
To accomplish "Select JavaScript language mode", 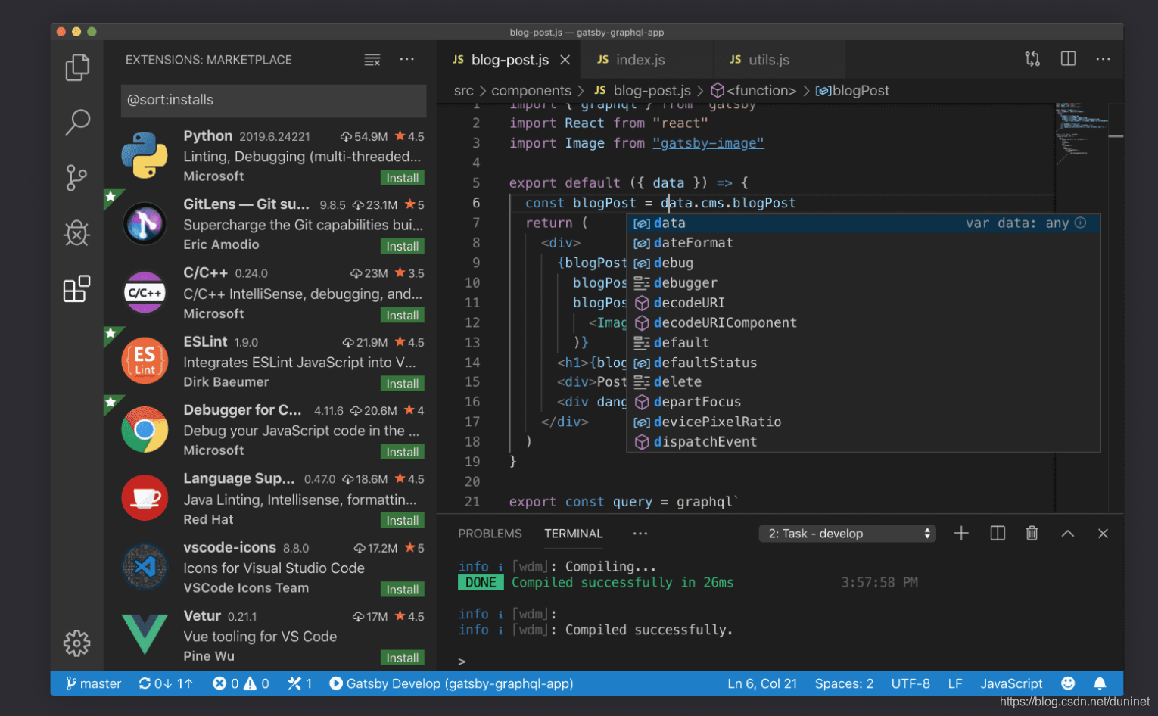I will 1011,683.
